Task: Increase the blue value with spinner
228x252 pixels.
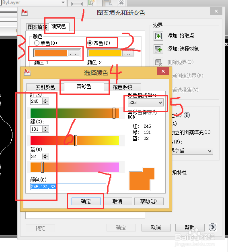Action: (45, 155)
